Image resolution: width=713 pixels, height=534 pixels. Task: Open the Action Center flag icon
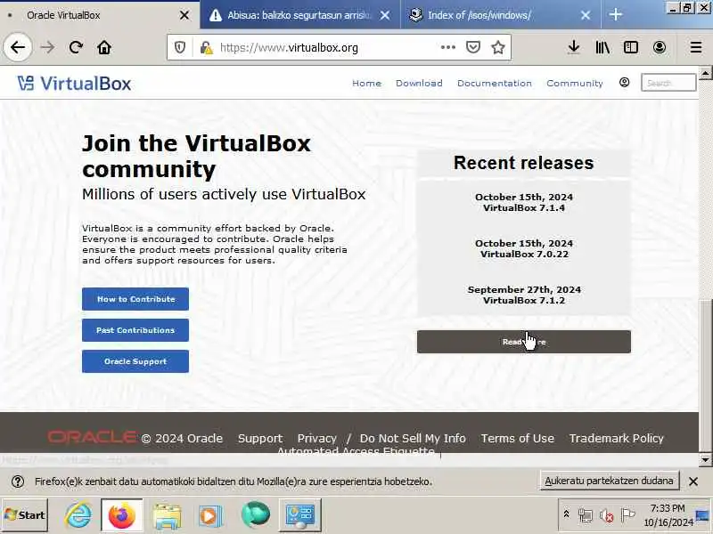tap(628, 515)
